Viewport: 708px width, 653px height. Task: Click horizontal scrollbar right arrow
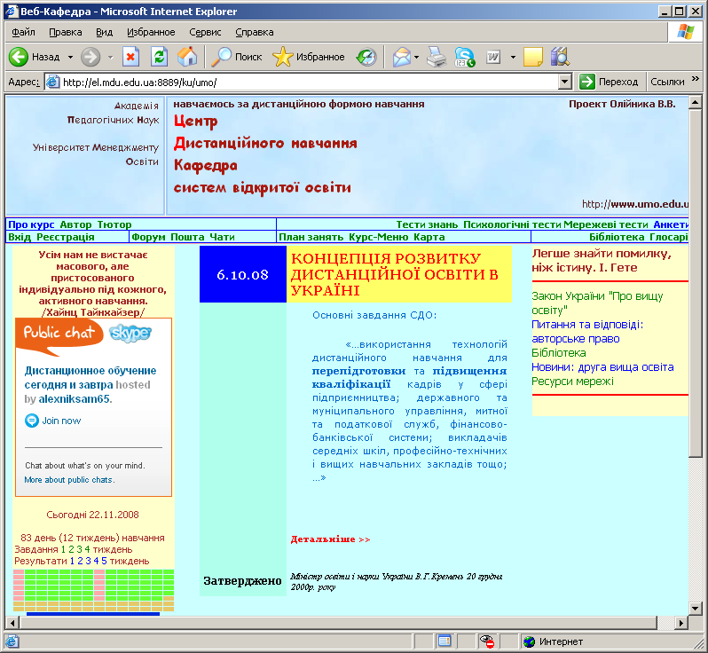681,623
